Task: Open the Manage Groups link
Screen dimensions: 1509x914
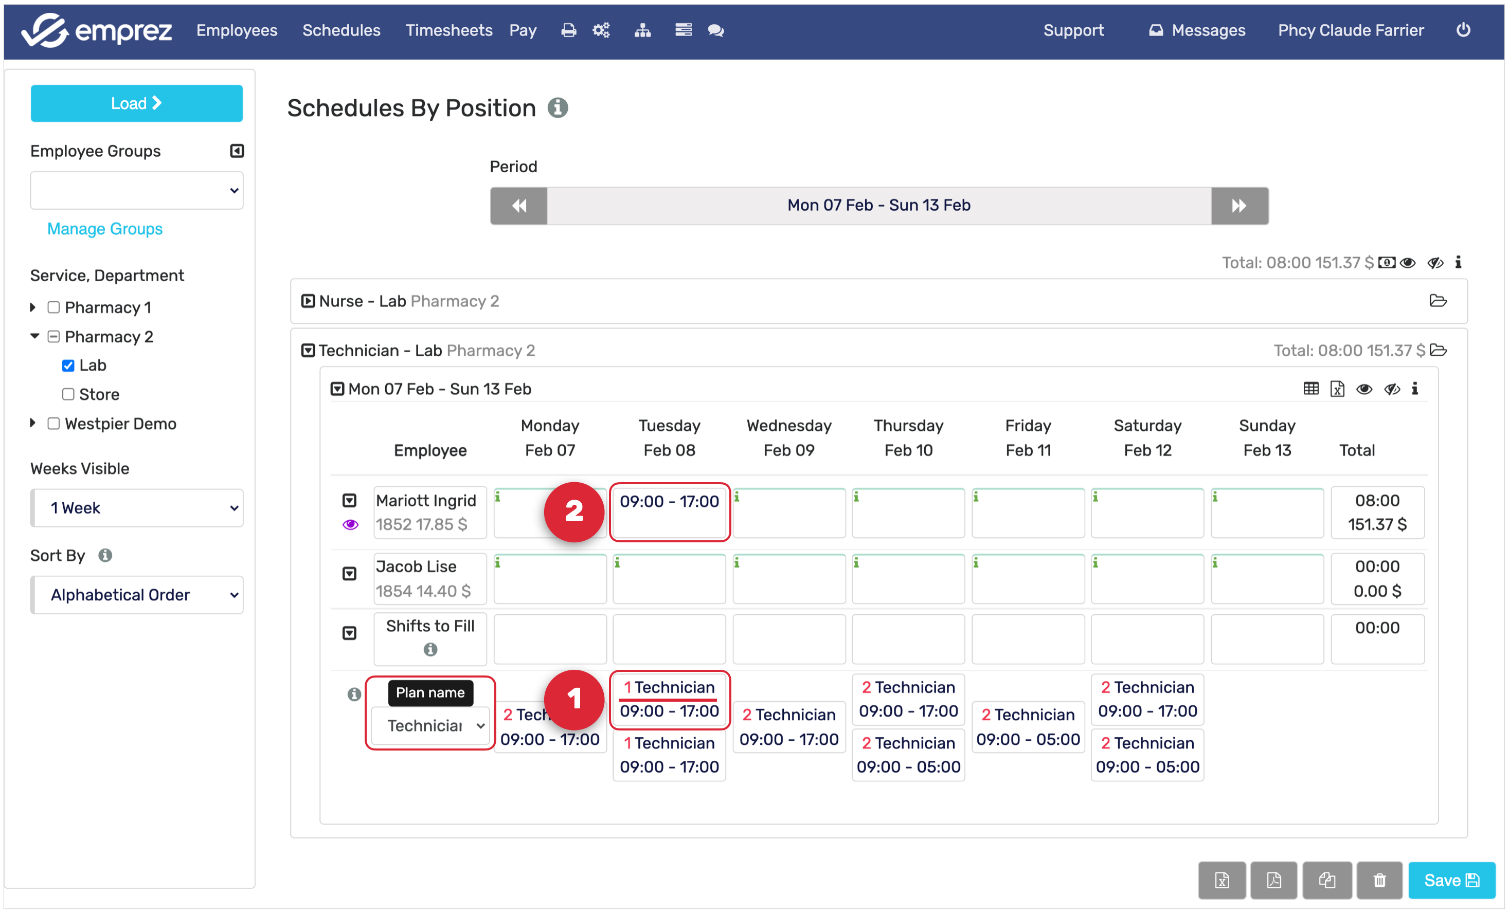Action: click(x=105, y=229)
